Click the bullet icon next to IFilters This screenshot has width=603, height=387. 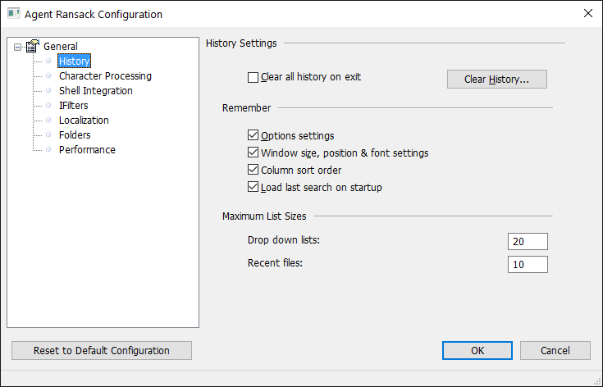48,105
